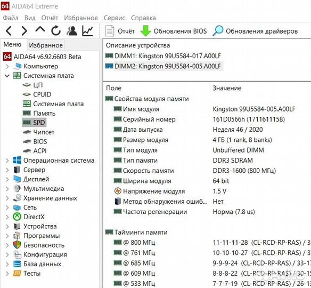The image size is (311, 288).
Task: Go up one level with the up arrow icon
Action: (x=40, y=29)
